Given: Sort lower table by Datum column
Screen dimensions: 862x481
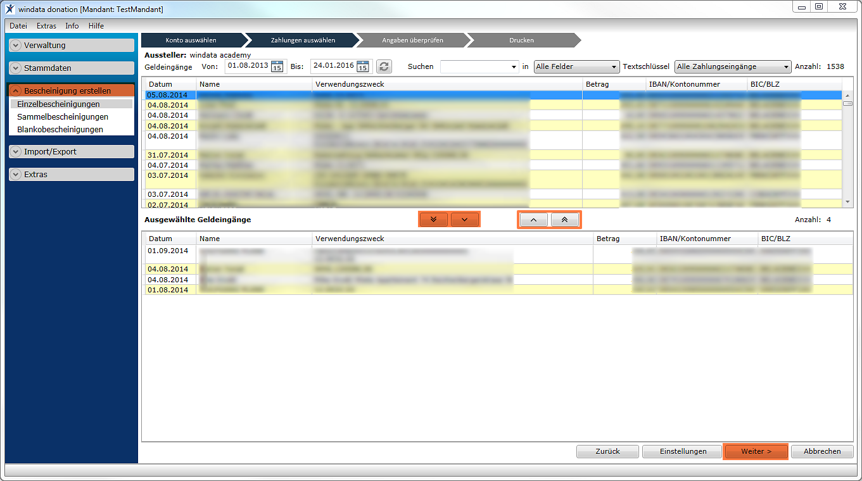Looking at the screenshot, I should click(x=171, y=239).
